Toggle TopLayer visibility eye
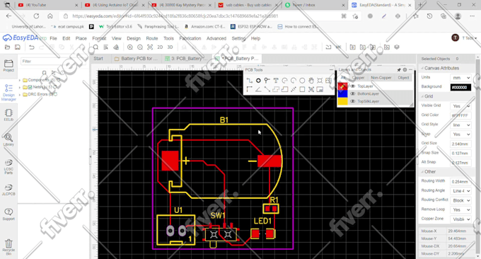 pos(353,86)
